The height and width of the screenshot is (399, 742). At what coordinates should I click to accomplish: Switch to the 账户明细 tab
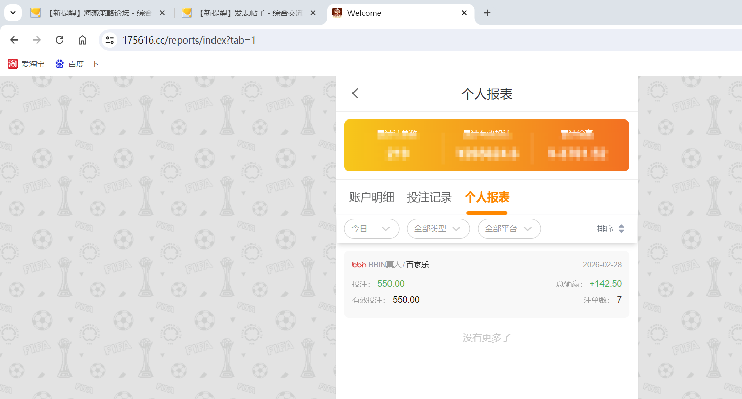pos(371,197)
